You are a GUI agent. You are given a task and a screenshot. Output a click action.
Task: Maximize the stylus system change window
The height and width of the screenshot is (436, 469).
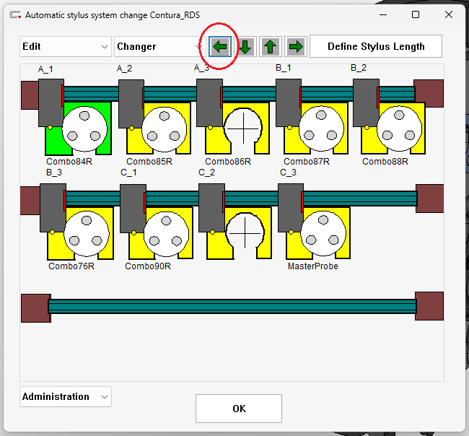[x=416, y=14]
